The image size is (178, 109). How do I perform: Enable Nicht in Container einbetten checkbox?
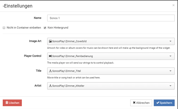[x=4, y=28]
